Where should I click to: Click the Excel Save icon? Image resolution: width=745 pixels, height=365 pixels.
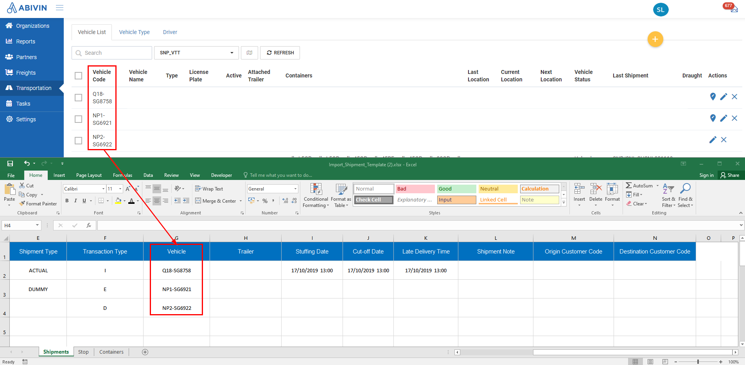point(10,164)
